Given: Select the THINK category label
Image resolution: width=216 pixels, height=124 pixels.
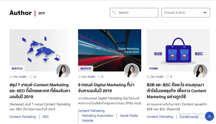Looking at the screenshot, I should 154,68.
